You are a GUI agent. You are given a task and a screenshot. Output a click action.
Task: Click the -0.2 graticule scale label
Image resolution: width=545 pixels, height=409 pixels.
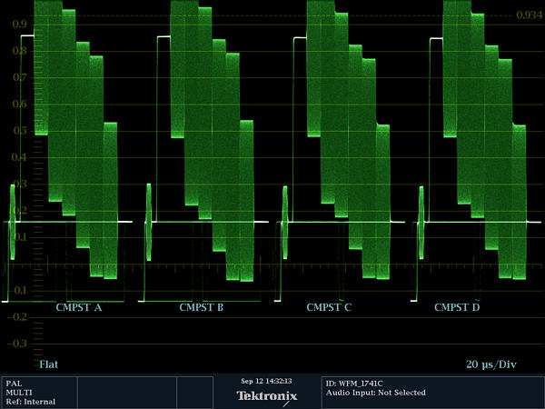pos(18,317)
